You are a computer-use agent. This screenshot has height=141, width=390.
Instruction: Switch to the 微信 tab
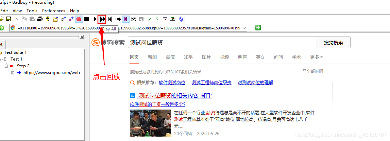tap(170, 57)
